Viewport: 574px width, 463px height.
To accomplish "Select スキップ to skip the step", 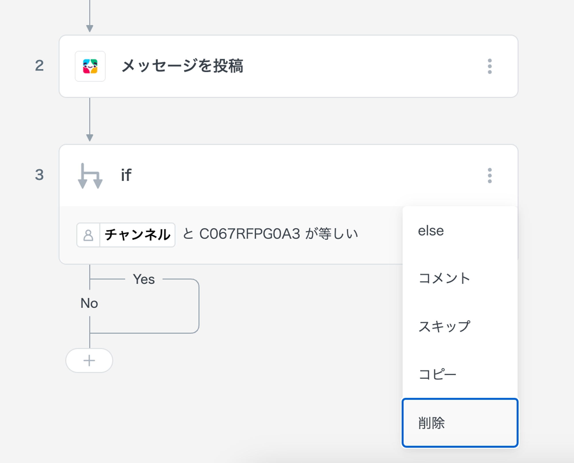I will click(x=444, y=326).
